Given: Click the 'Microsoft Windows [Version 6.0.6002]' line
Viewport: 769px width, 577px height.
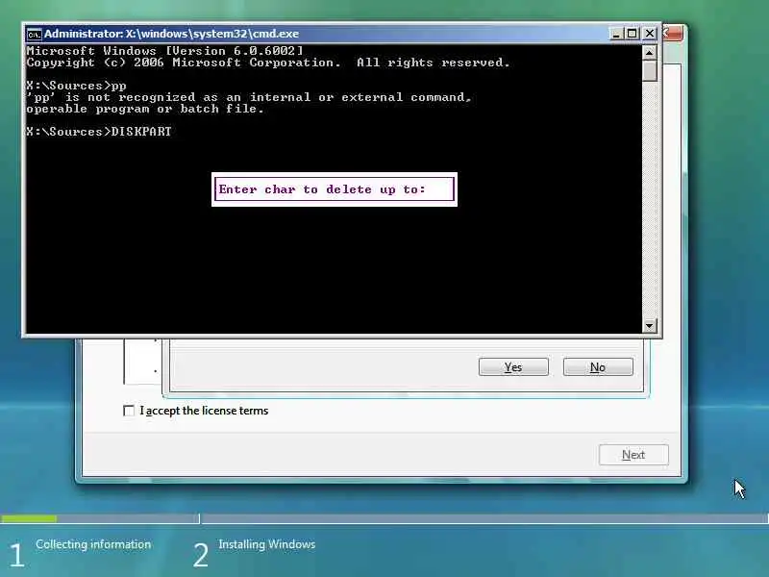Looking at the screenshot, I should [164, 51].
